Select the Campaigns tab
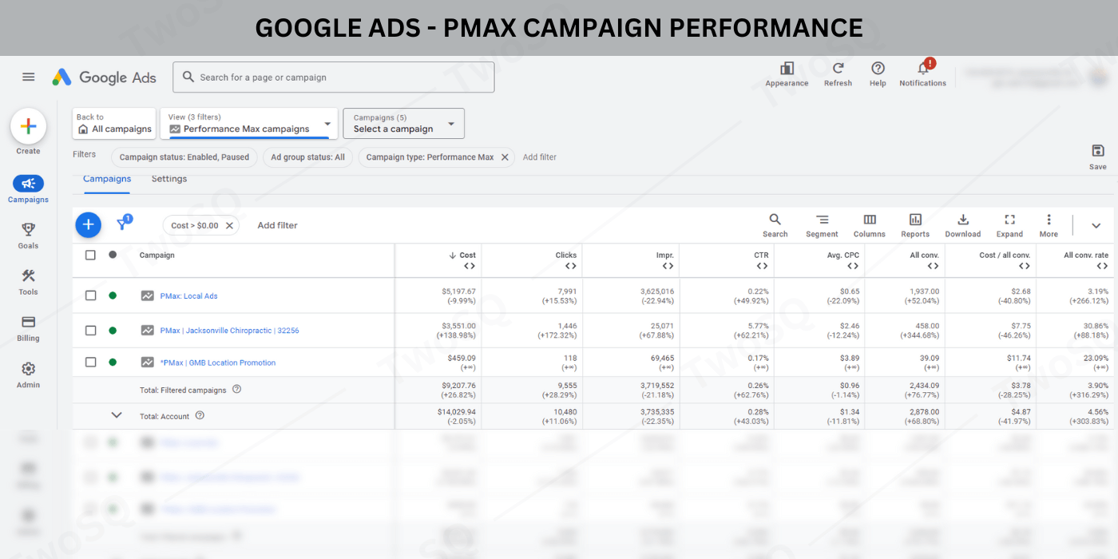1118x559 pixels. click(107, 179)
